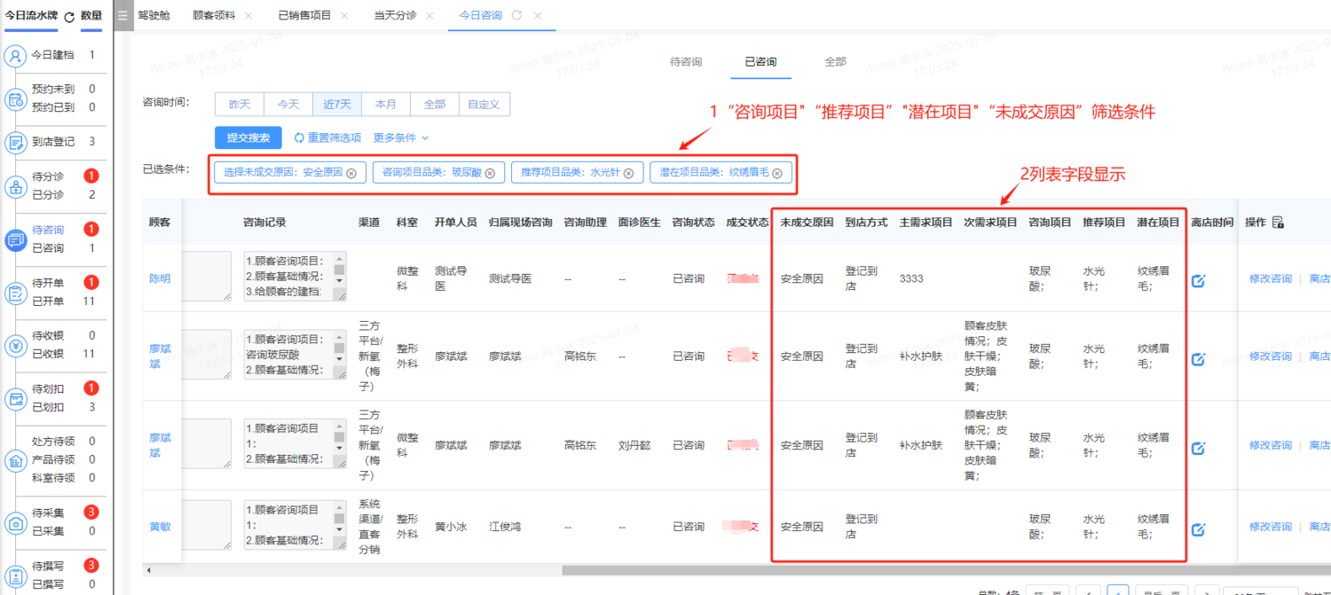Click the 提交搜索 button

coord(248,137)
